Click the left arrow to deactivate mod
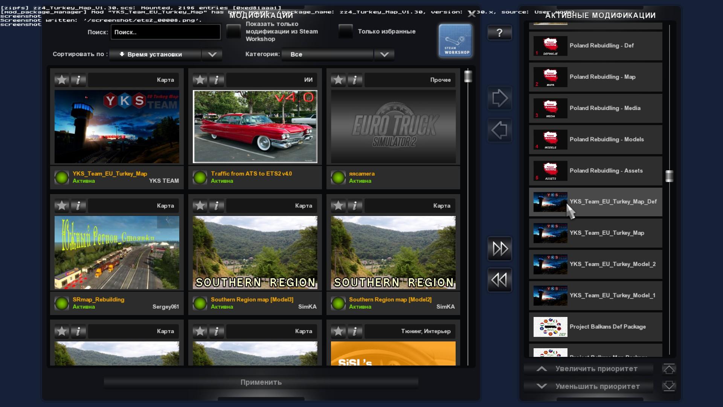The image size is (723, 407). coord(499,130)
